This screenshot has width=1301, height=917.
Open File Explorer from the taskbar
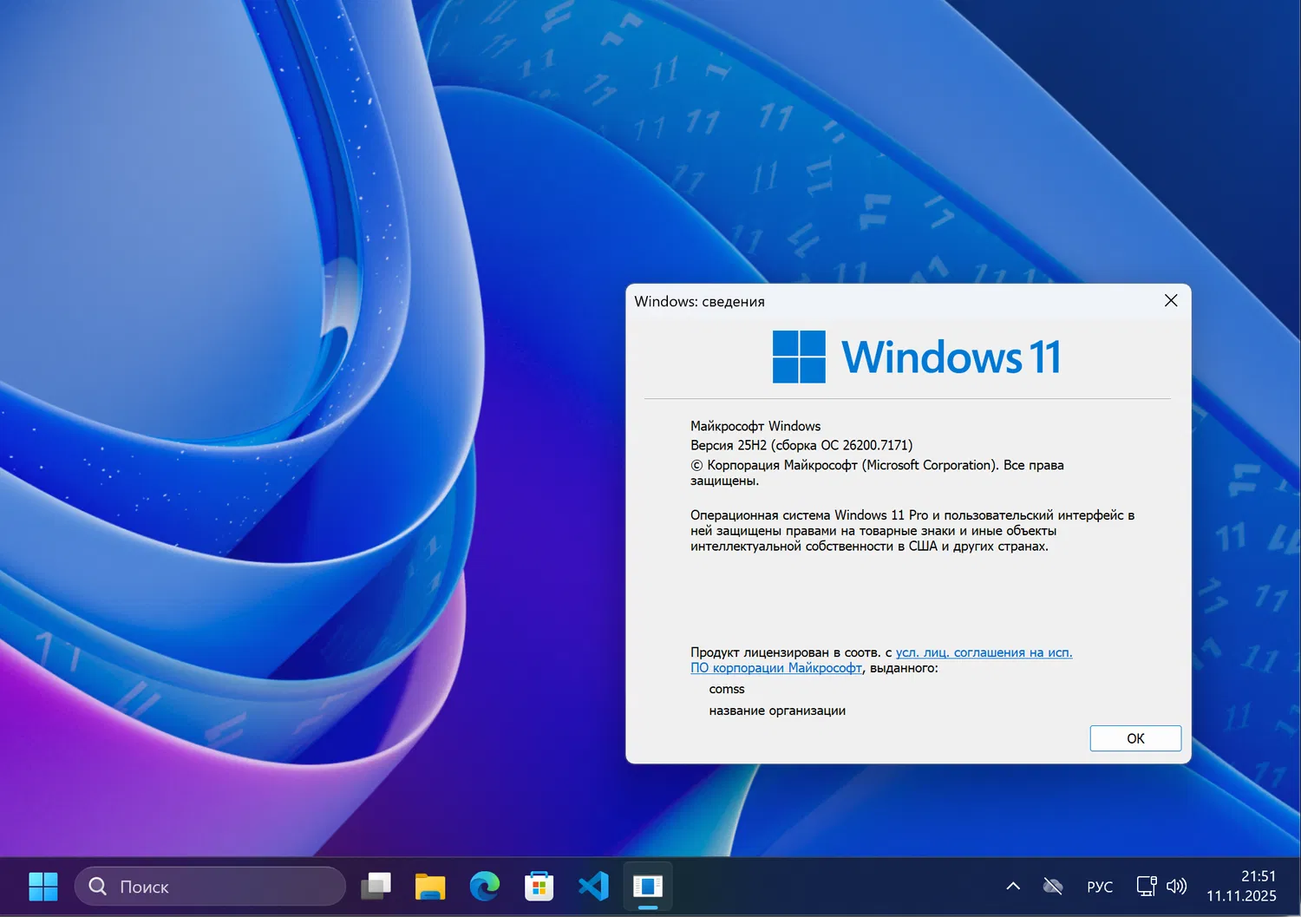(x=429, y=886)
